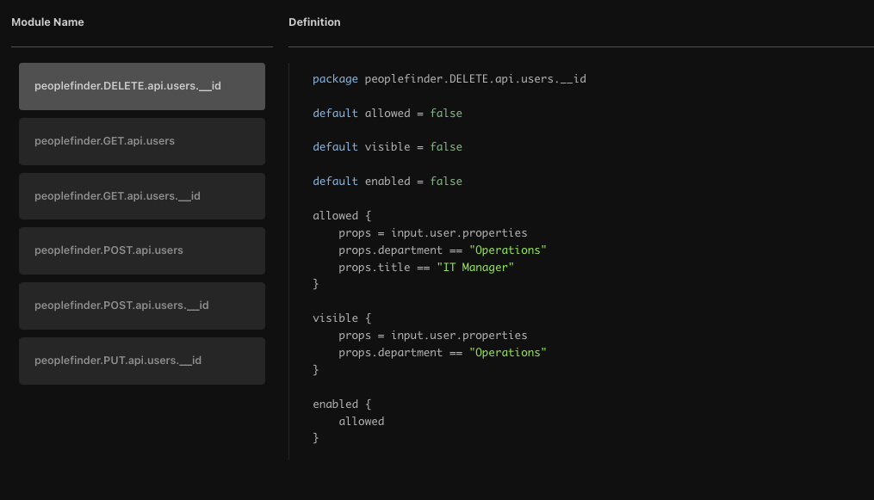
Task: Open the peoplefinder.GET.api.users module
Action: [x=142, y=141]
